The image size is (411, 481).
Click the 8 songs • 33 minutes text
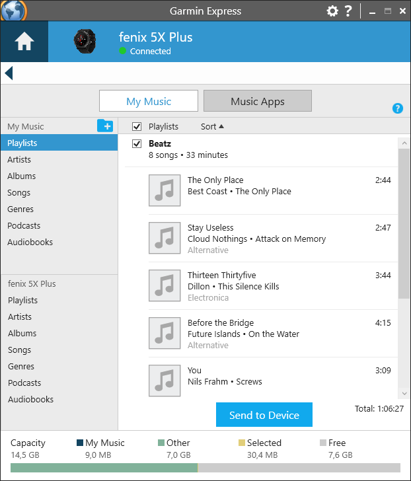[x=188, y=155]
